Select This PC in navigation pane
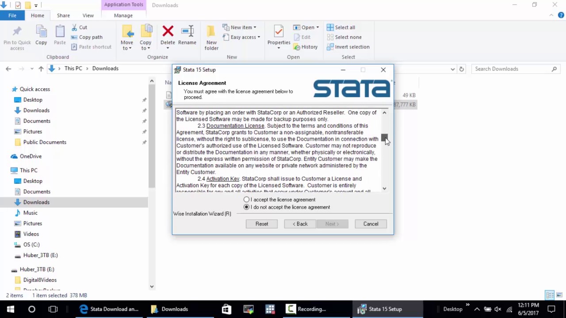566x318 pixels. [x=28, y=170]
